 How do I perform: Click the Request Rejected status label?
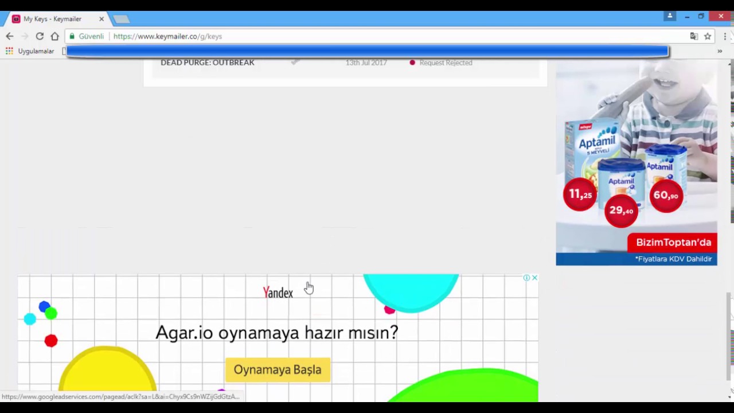click(446, 63)
